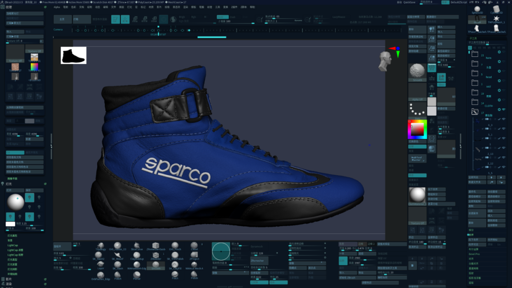Image resolution: width=512 pixels, height=288 pixels.
Task: Open the 色彩 color menu
Action: pyautogui.click(x=73, y=7)
